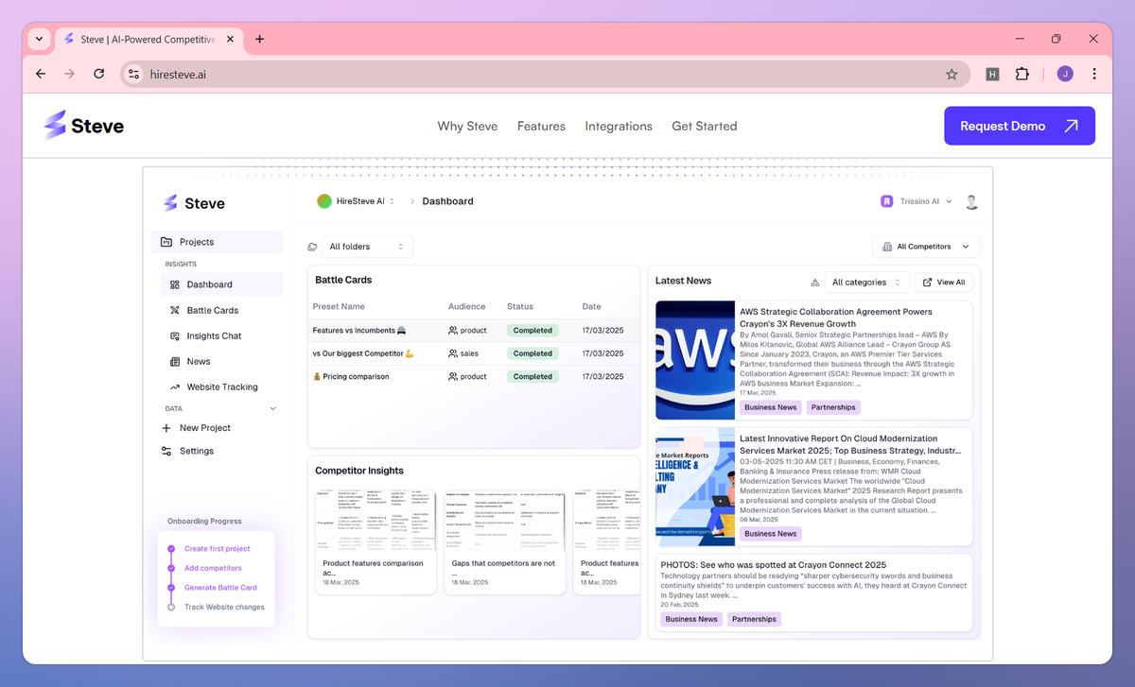Open the Pricing comparison battle card row

click(x=474, y=376)
